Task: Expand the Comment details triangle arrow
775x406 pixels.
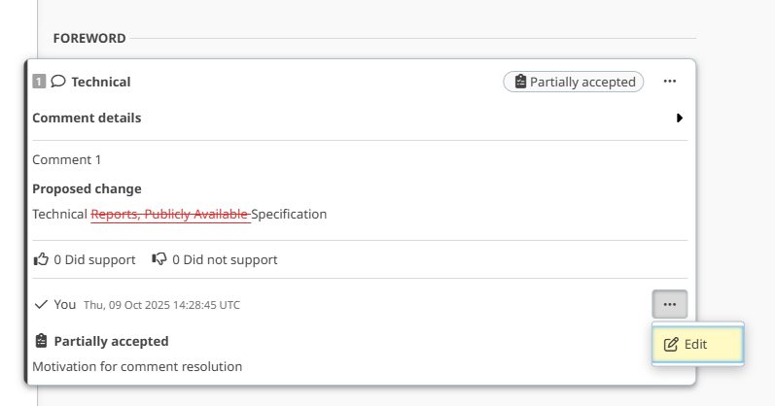Action: coord(680,118)
